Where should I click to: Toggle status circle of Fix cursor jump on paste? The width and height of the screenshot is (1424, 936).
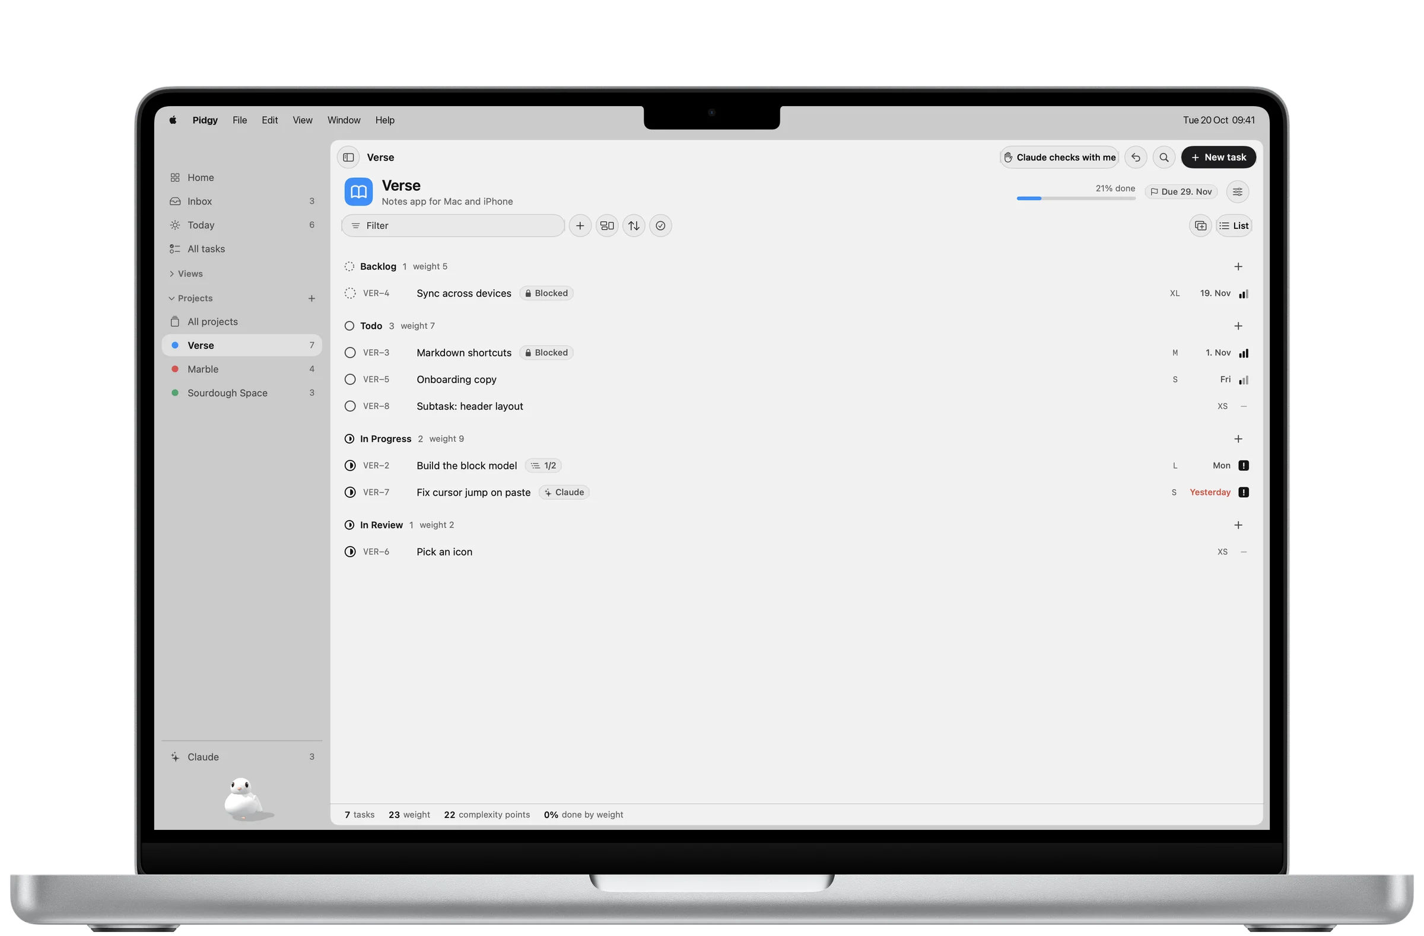coord(350,493)
